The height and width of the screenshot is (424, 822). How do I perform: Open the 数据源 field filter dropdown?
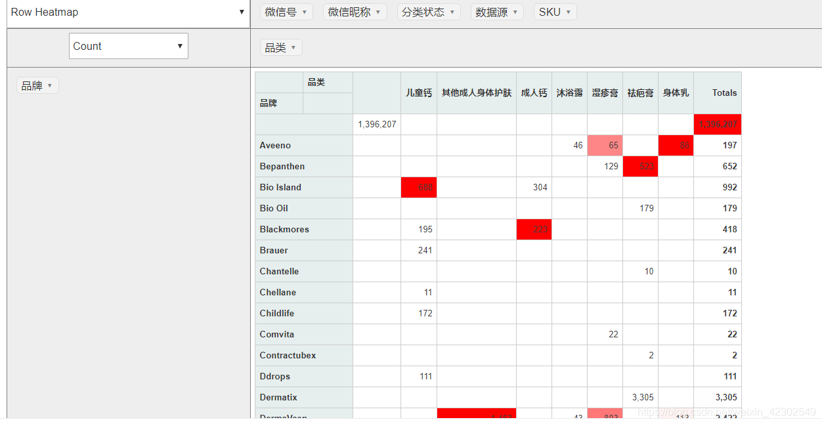click(x=496, y=11)
